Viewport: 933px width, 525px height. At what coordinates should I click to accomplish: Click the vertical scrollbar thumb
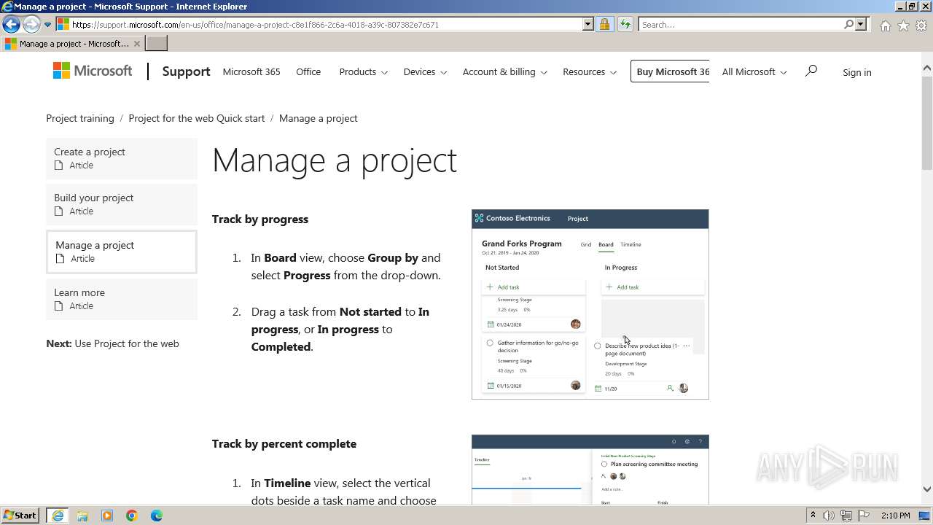(927, 122)
